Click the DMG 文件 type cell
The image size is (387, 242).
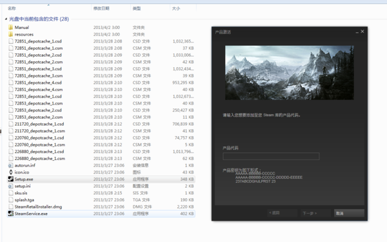142,207
